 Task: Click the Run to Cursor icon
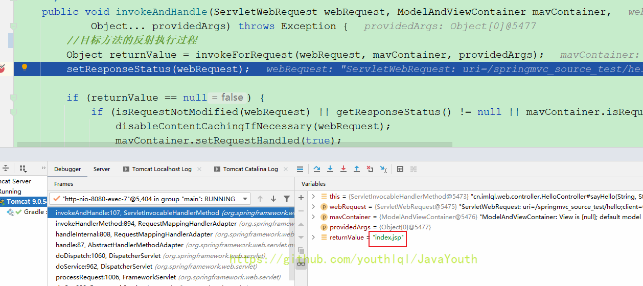click(383, 169)
